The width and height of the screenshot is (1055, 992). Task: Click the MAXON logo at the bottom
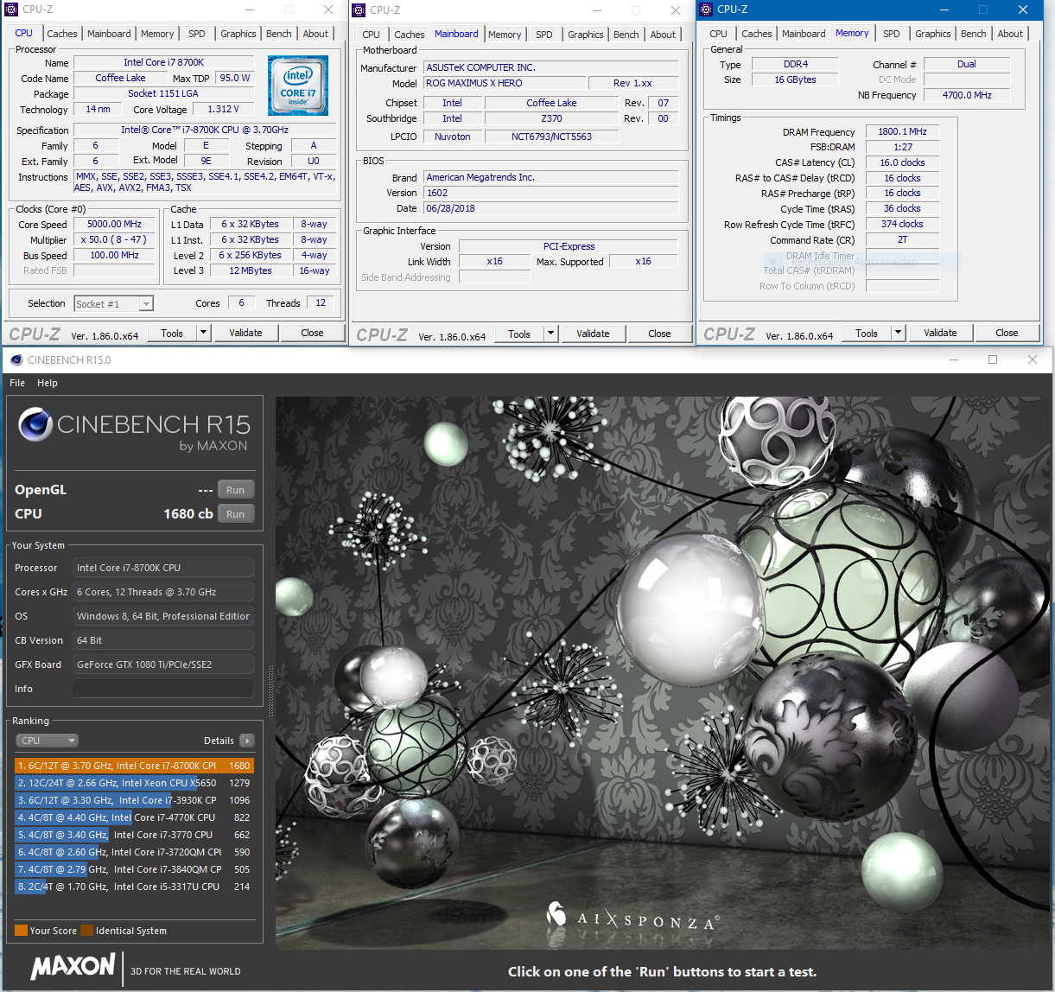[x=73, y=966]
